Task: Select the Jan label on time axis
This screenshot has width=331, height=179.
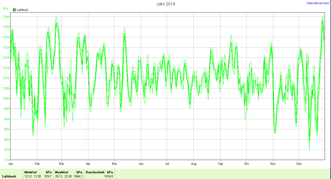Action: click(x=11, y=164)
